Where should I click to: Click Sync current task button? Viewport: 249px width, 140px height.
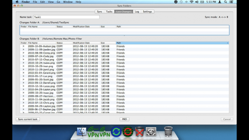(x=28, y=119)
